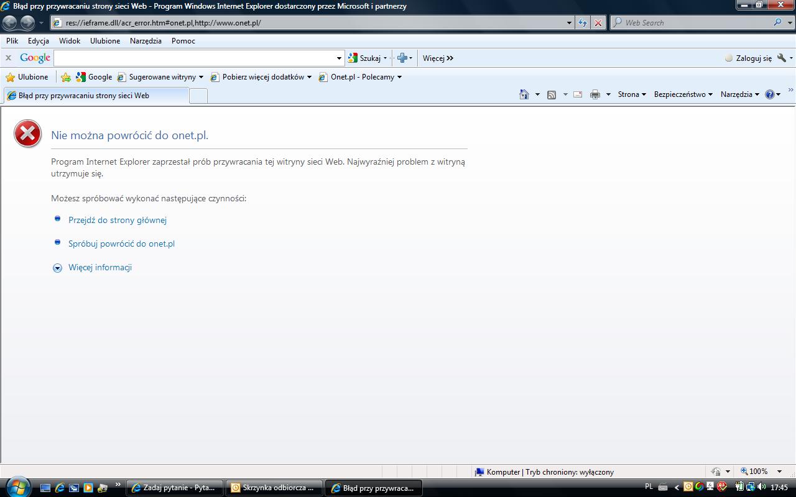The width and height of the screenshot is (796, 497).
Task: Click the blue plus share icon
Action: (402, 58)
